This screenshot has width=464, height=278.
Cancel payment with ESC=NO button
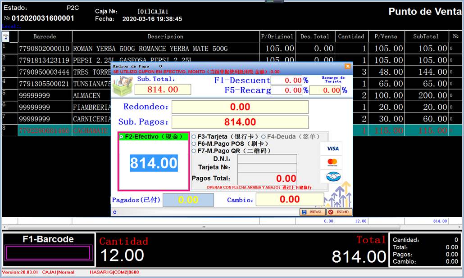tap(339, 212)
